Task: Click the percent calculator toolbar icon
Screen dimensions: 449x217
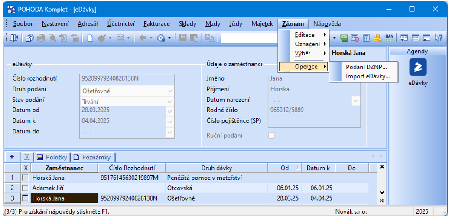Action: 355,38
